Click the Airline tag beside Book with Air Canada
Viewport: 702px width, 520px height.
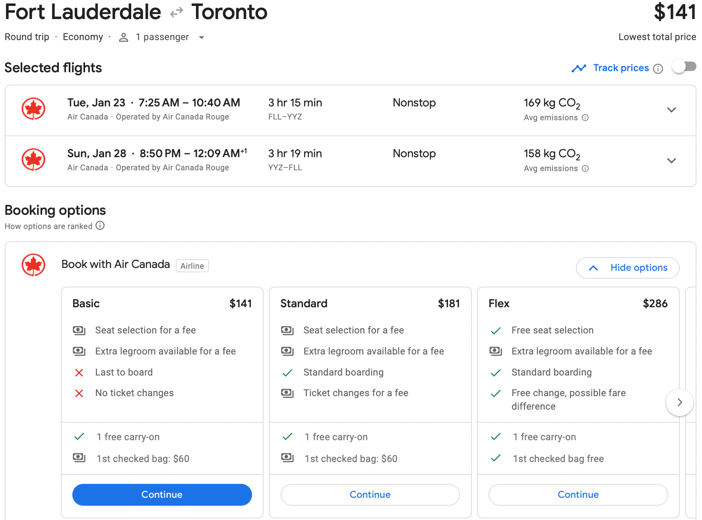click(x=192, y=266)
